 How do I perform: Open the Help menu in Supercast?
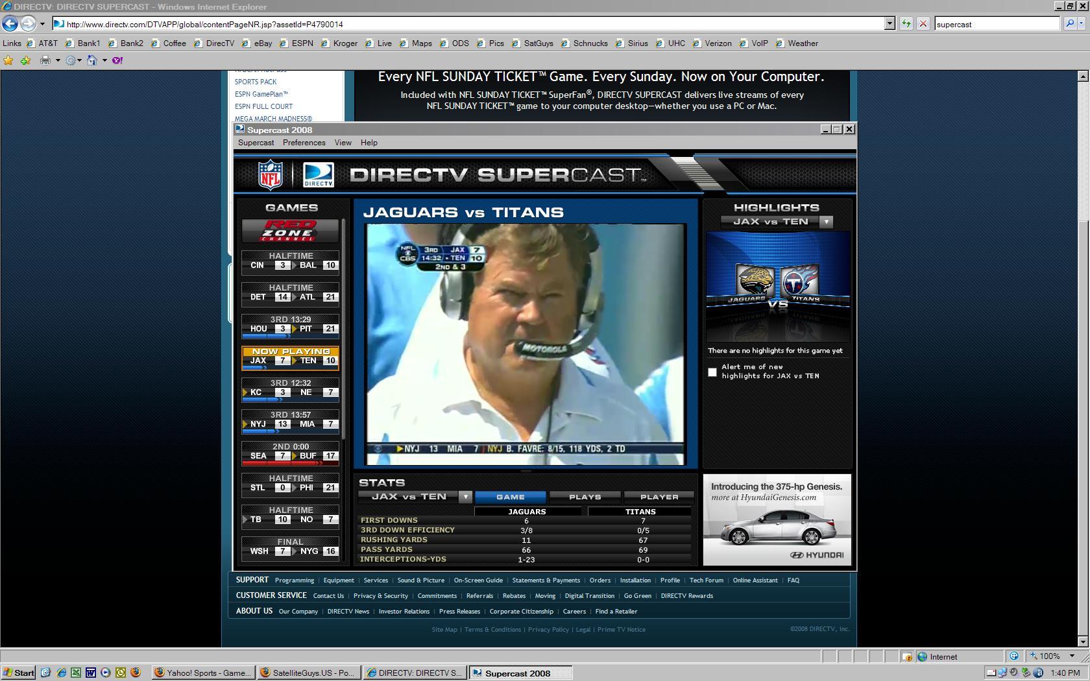(369, 143)
